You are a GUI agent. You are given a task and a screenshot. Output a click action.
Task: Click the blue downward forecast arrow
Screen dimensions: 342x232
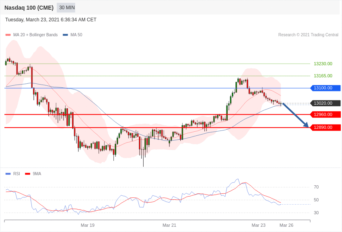pos(296,115)
